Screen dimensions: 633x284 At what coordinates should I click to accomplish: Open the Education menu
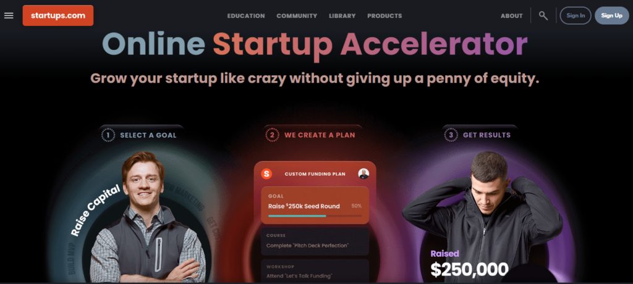point(246,16)
